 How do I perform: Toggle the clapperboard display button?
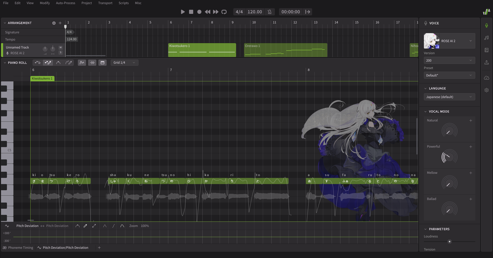103,63
